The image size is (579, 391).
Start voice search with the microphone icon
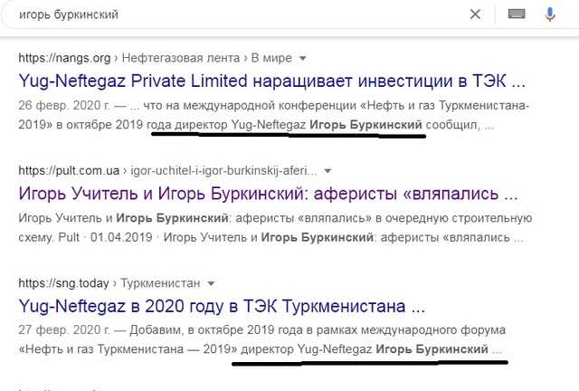tap(550, 14)
